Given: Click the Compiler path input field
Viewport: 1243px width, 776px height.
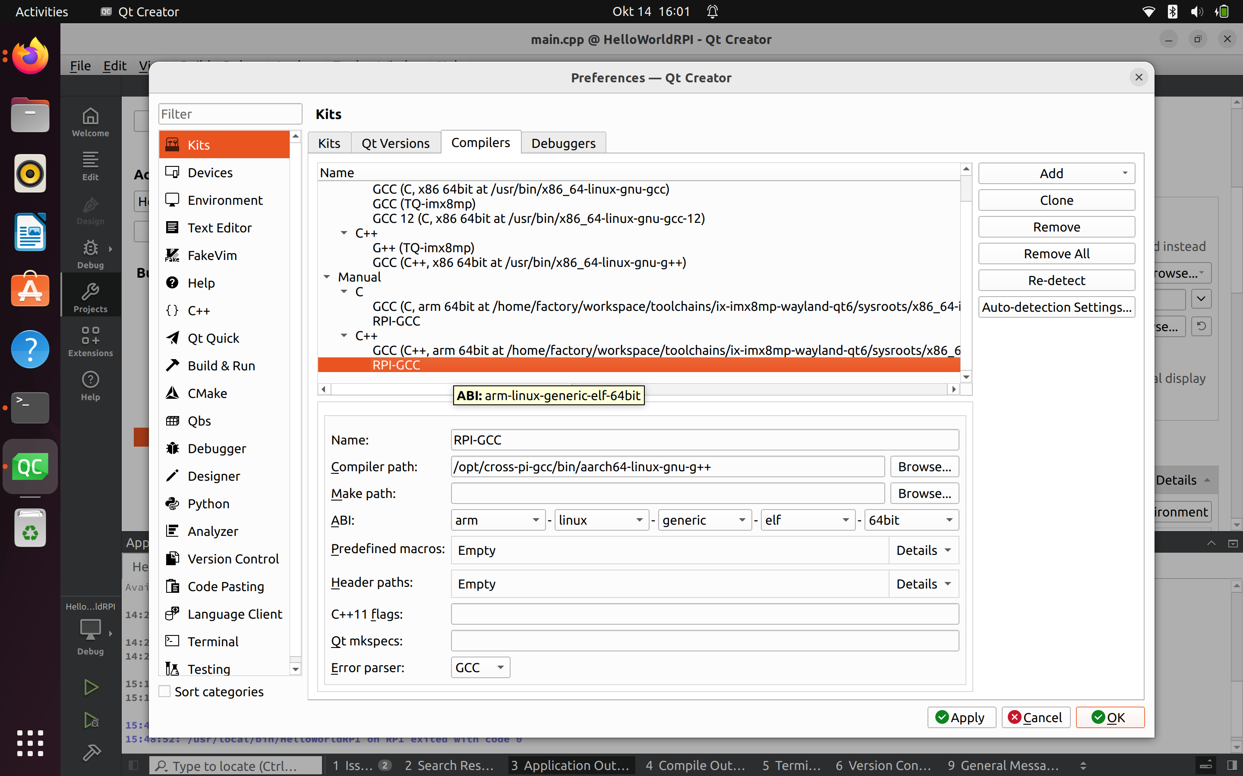Looking at the screenshot, I should pos(668,466).
